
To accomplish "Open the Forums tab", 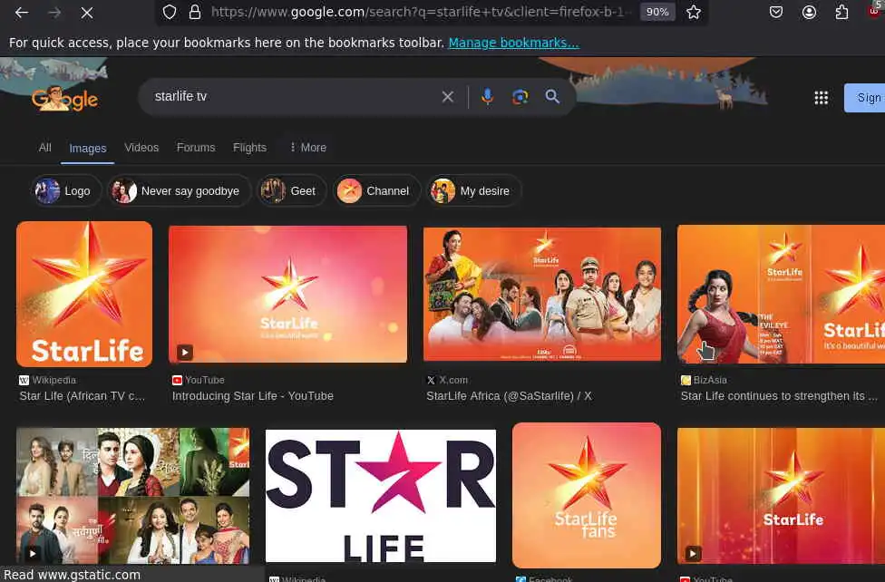I will tap(196, 148).
